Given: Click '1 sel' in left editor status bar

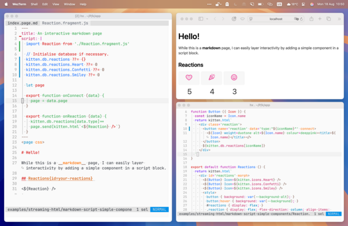Looking at the screenshot, I should [142, 209].
